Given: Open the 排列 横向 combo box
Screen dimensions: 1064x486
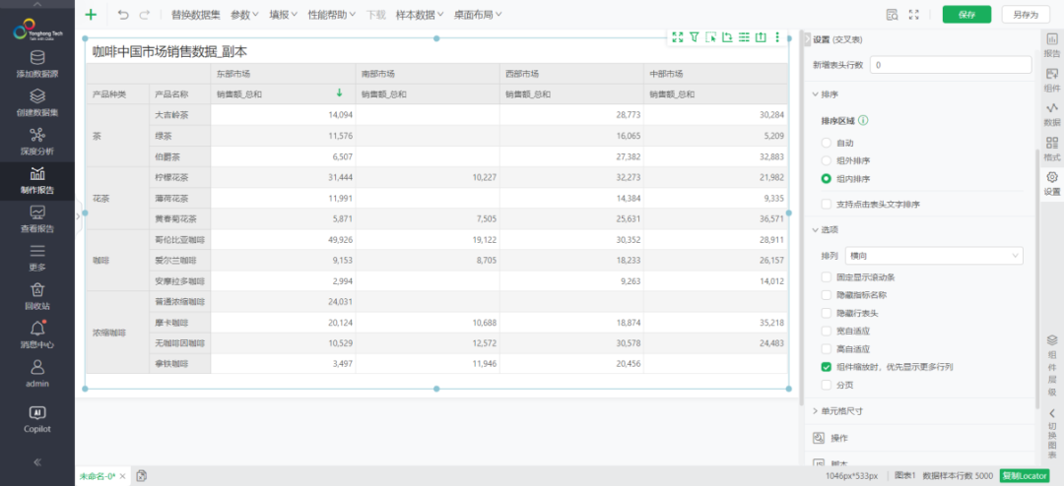Looking at the screenshot, I should (934, 256).
